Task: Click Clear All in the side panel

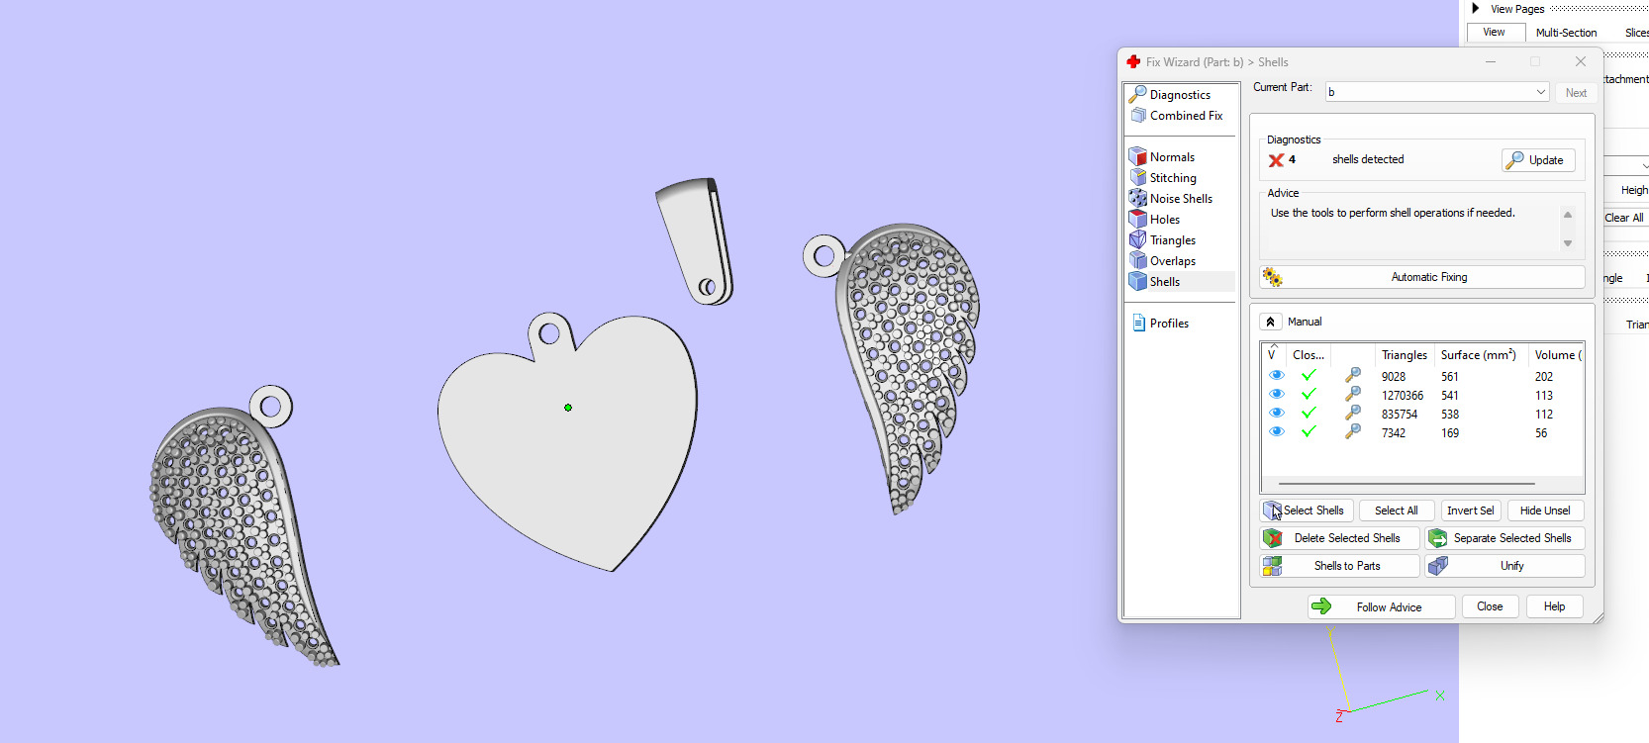Action: click(x=1624, y=218)
